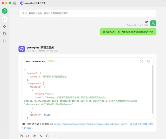The height and width of the screenshot is (139, 166).
Task: Click the "response" key in JSON output
Action: tap(33, 84)
